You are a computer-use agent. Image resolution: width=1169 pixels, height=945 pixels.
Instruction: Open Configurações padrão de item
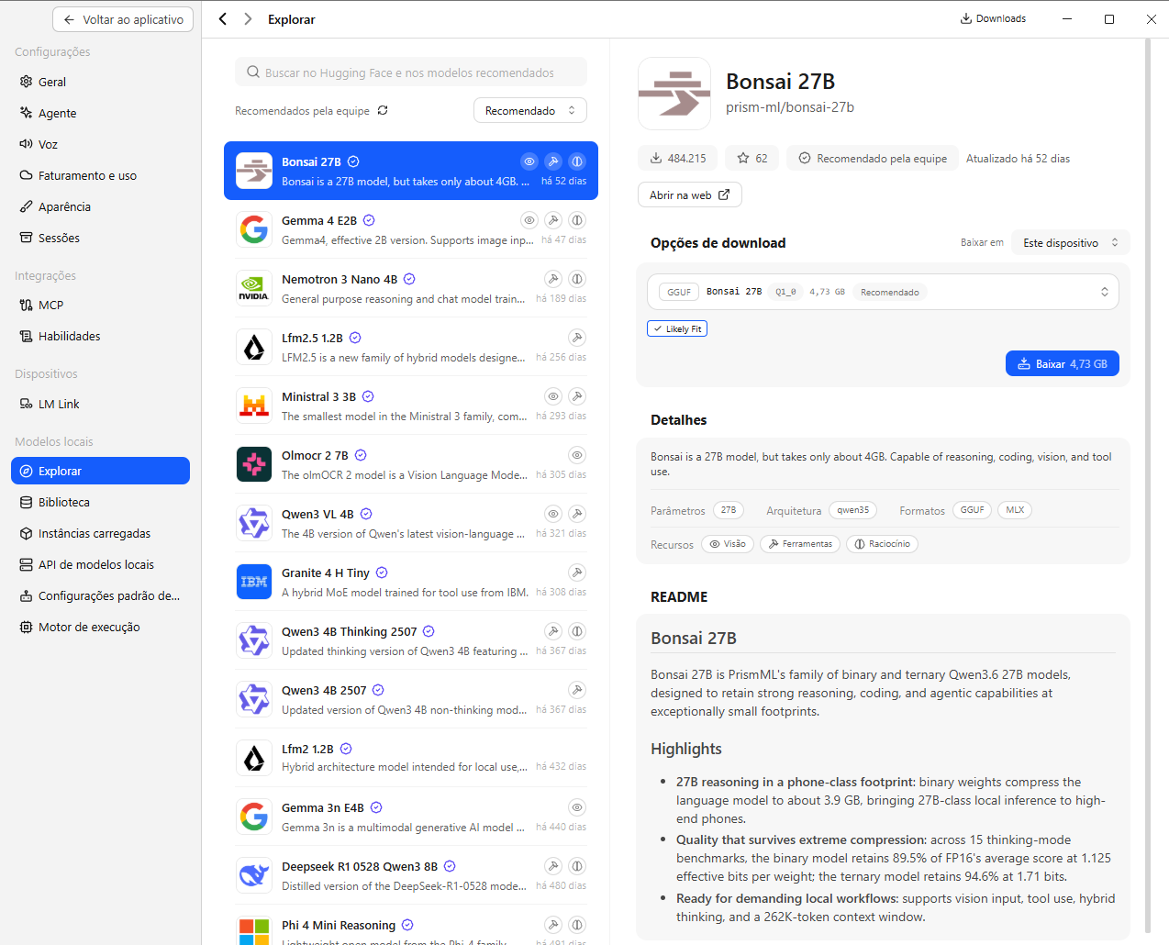101,595
